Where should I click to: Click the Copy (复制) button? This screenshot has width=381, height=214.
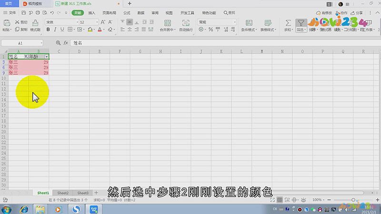pos(21,29)
